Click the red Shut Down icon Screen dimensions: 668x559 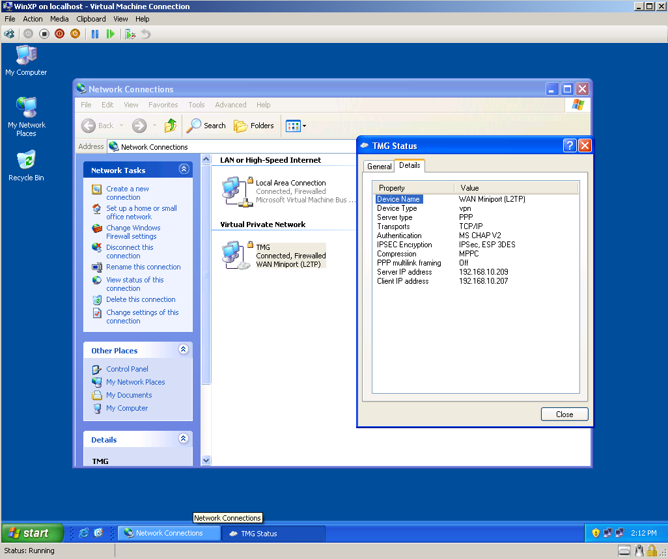pyautogui.click(x=60, y=34)
